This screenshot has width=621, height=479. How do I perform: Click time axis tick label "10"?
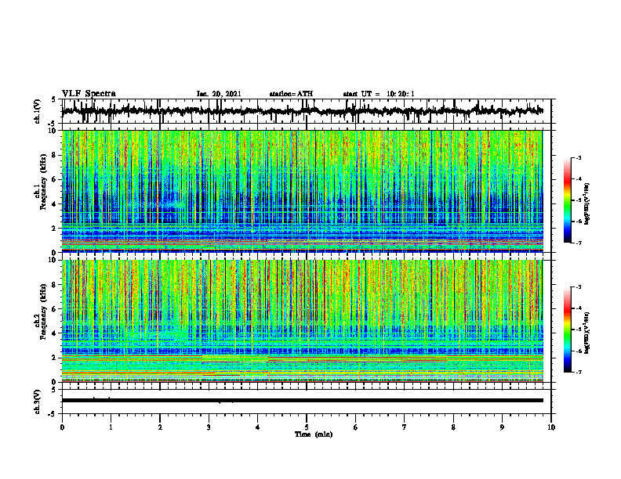point(551,427)
